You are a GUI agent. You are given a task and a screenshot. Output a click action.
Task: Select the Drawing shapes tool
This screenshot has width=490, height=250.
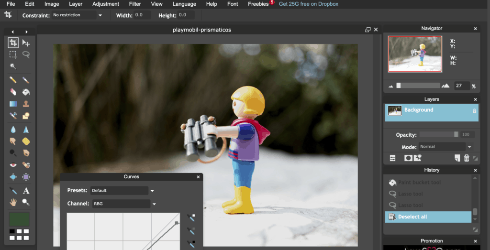pyautogui.click(x=26, y=116)
